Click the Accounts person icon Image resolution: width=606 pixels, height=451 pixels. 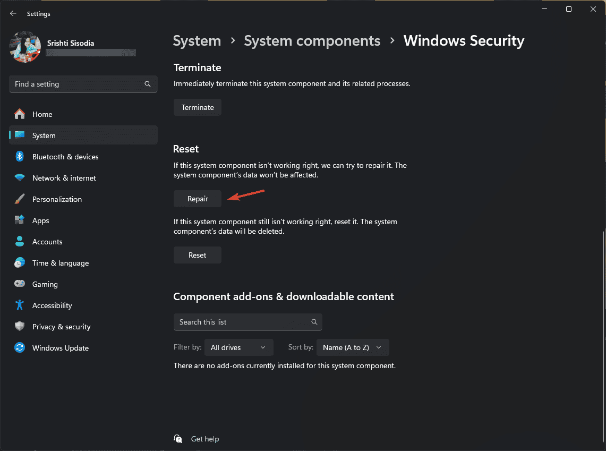20,242
